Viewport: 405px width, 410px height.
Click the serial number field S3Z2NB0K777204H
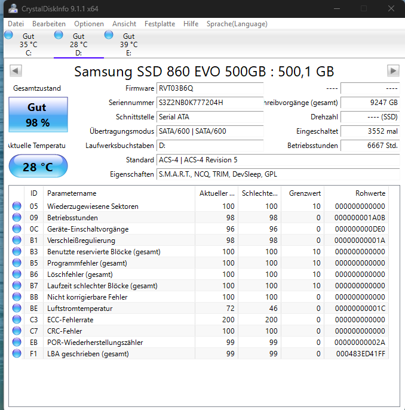click(210, 103)
